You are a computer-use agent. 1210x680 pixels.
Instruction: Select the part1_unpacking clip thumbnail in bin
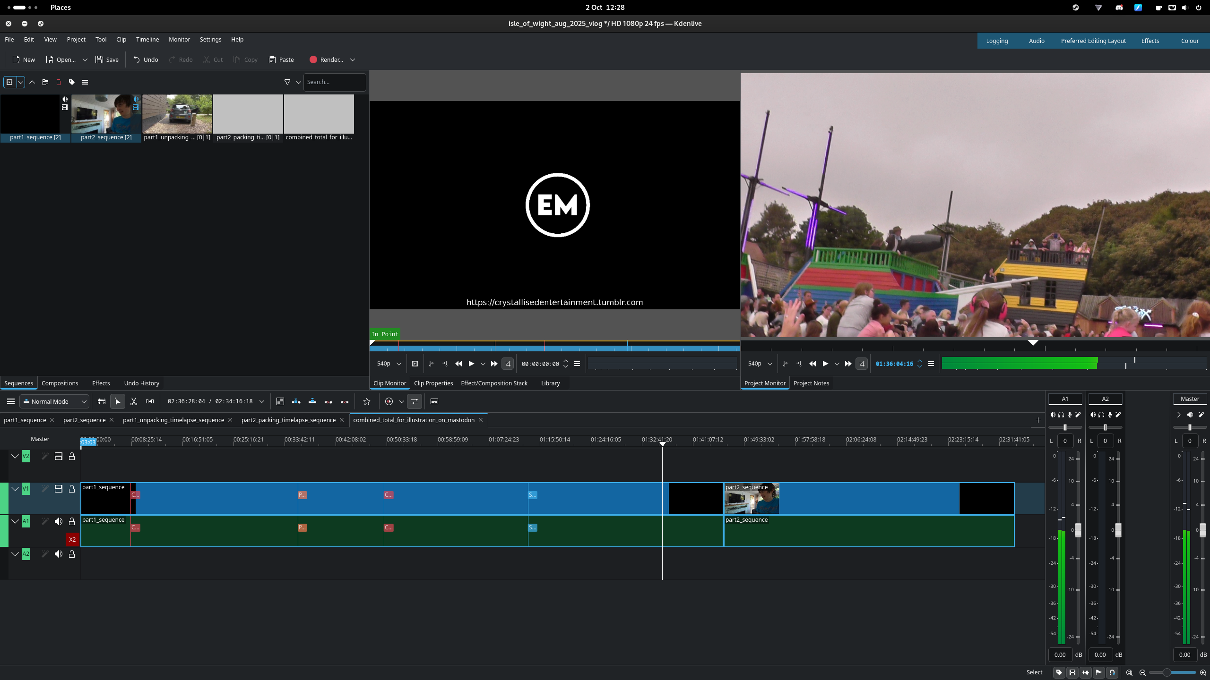177,114
